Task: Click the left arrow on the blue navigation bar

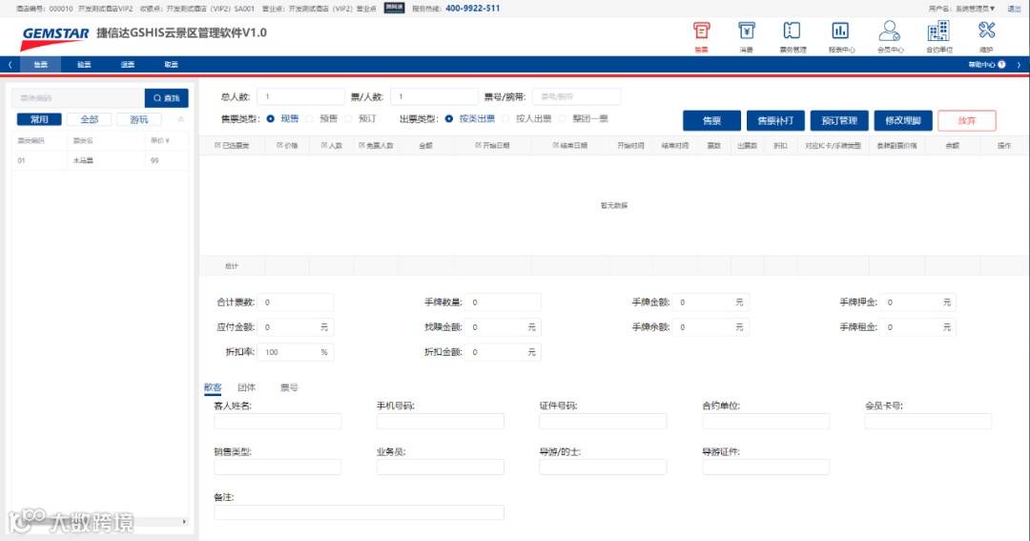Action: pos(10,65)
